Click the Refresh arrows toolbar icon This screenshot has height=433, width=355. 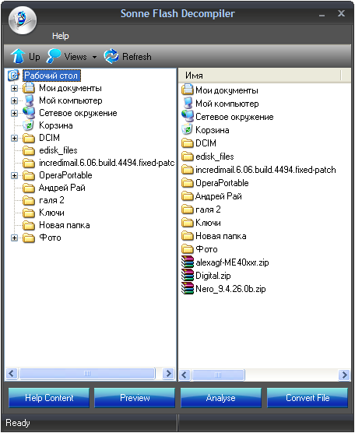point(111,56)
